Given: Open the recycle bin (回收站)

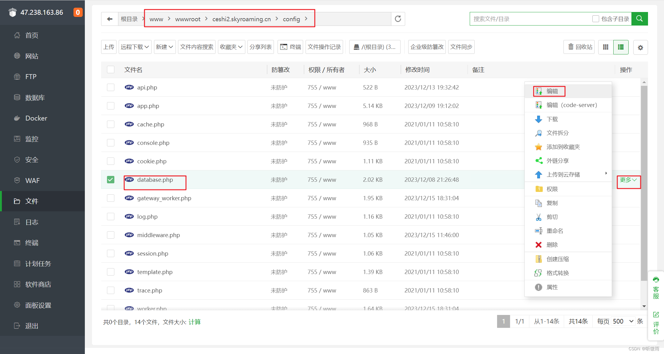Looking at the screenshot, I should (x=579, y=47).
